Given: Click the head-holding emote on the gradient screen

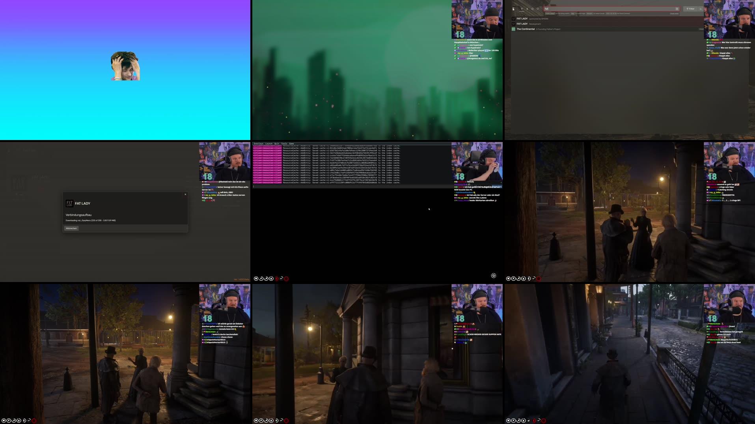Looking at the screenshot, I should (125, 66).
